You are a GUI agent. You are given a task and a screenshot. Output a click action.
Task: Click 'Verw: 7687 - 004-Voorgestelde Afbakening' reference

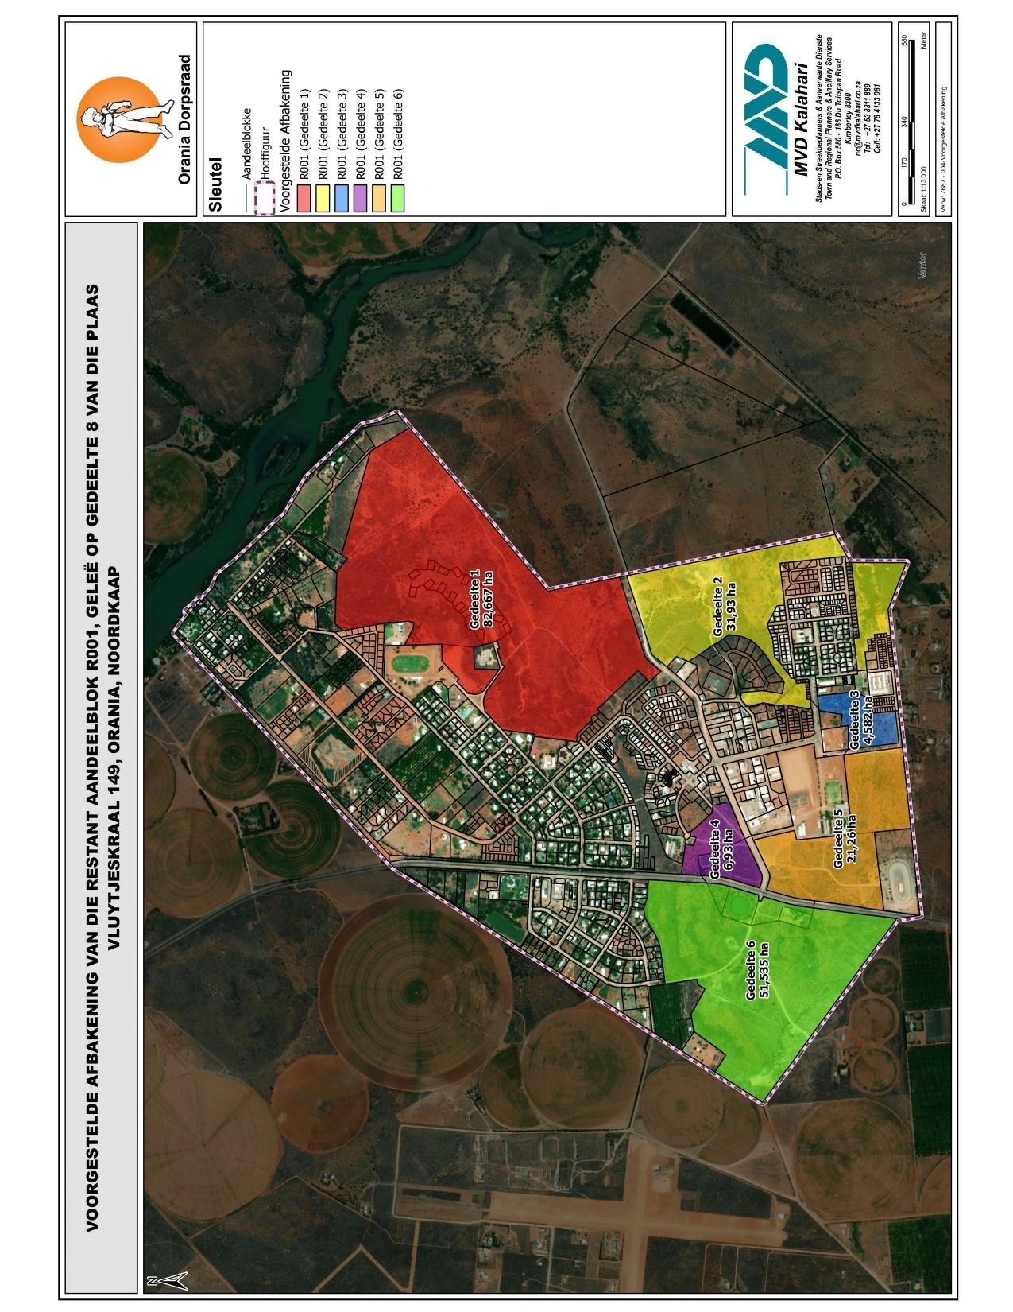click(943, 149)
